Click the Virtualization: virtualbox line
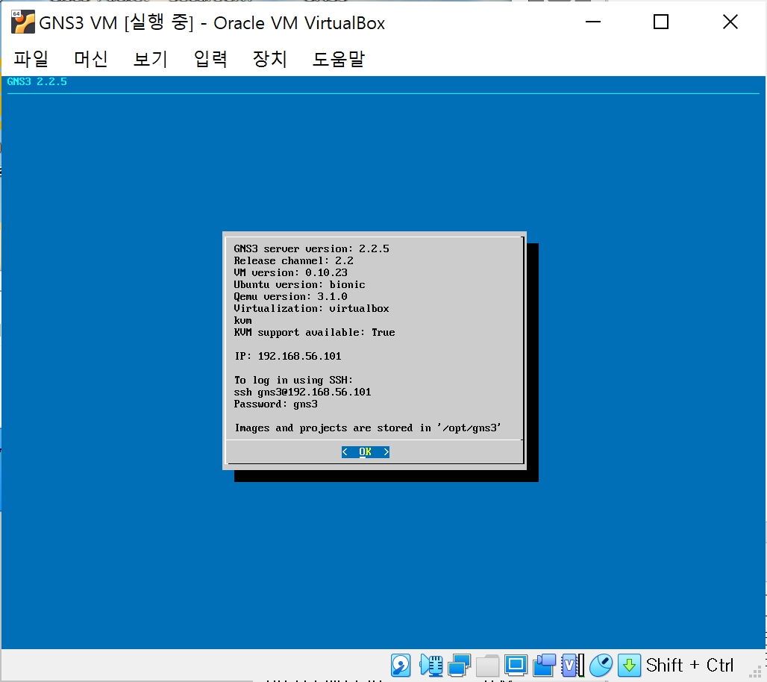The image size is (767, 682). click(312, 309)
